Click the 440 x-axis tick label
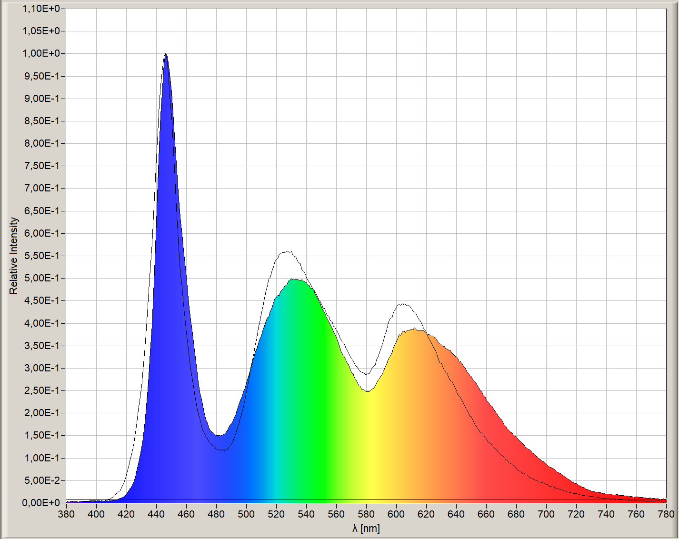 156,514
